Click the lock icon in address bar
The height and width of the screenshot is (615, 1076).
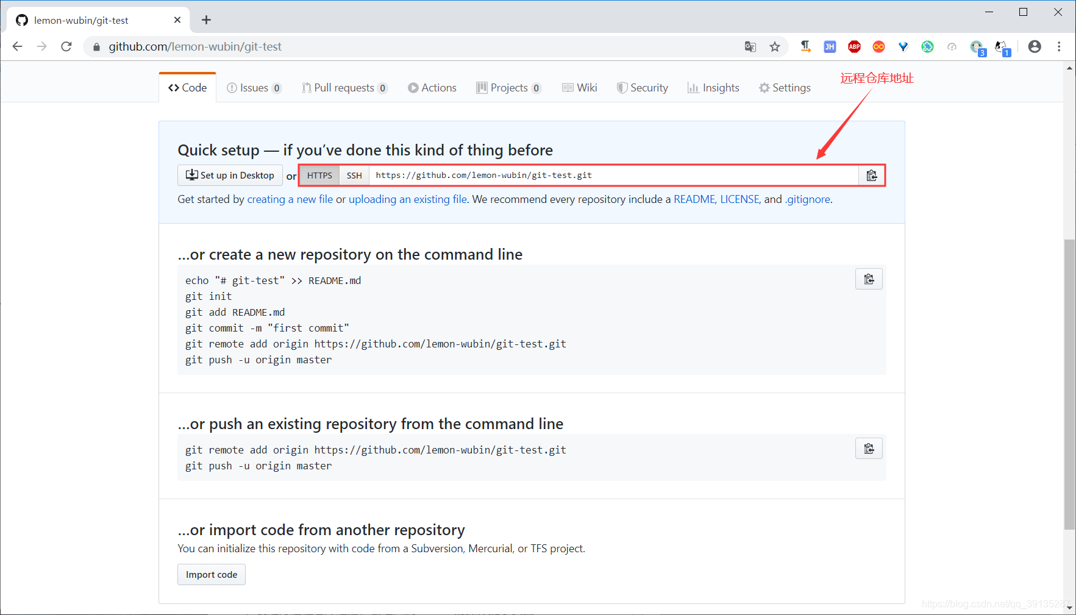96,47
